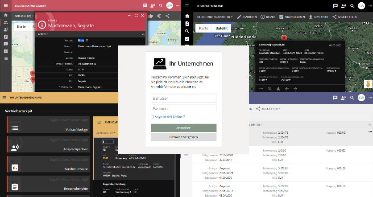Open chat icon in Reisekosten Inland header

point(336,6)
